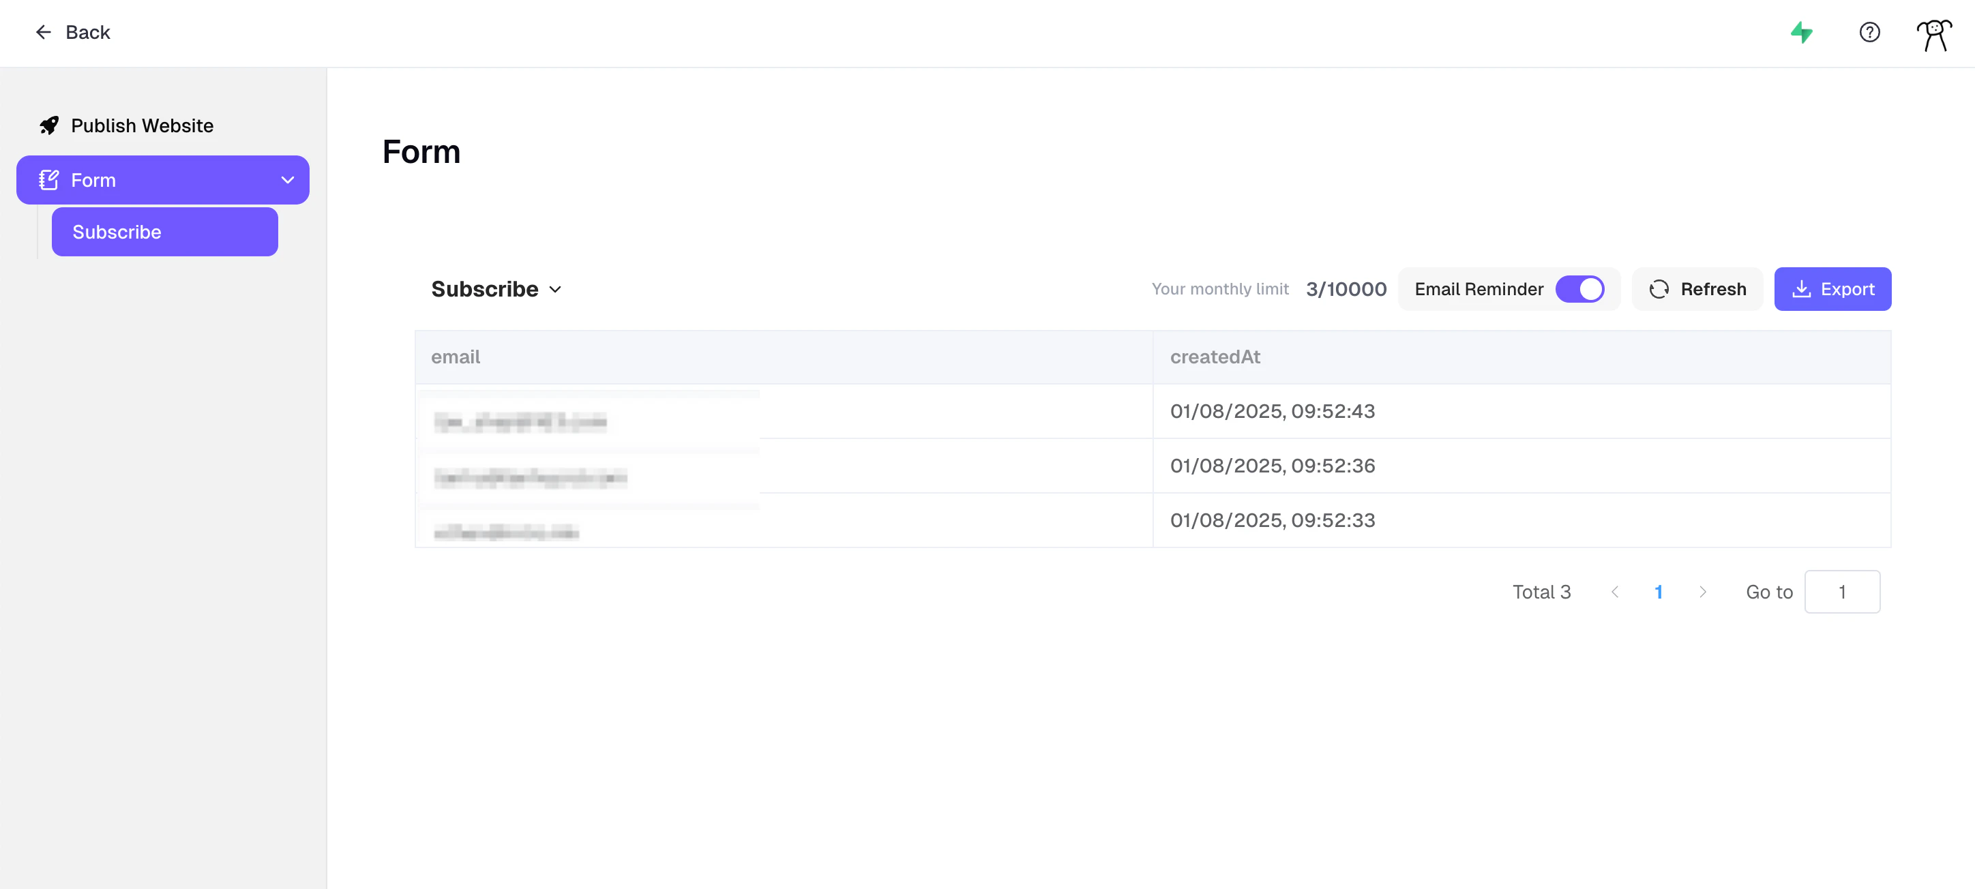Go to the next page using the right arrow

(x=1703, y=592)
